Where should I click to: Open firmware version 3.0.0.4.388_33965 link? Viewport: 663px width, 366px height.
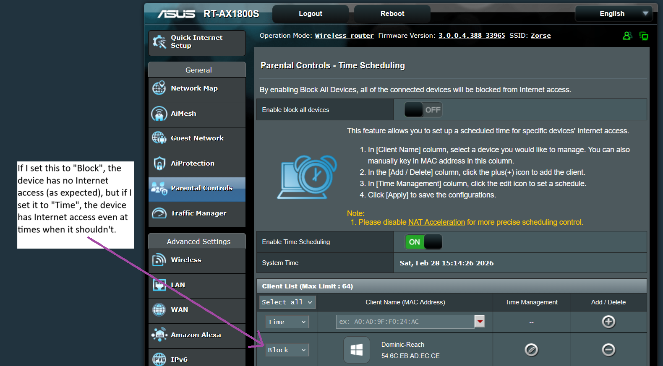click(x=472, y=36)
